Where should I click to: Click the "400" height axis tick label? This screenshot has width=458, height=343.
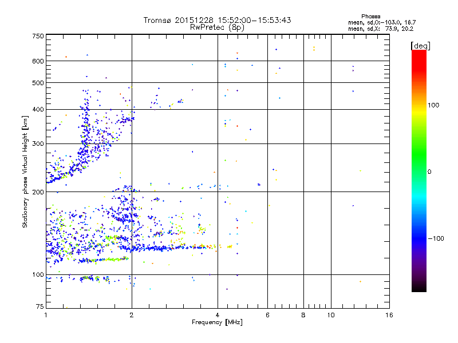pyautogui.click(x=38, y=110)
